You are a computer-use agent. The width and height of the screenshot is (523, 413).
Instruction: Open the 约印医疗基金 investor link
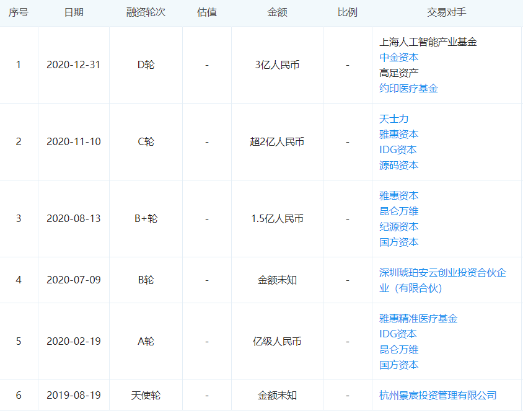pos(408,88)
